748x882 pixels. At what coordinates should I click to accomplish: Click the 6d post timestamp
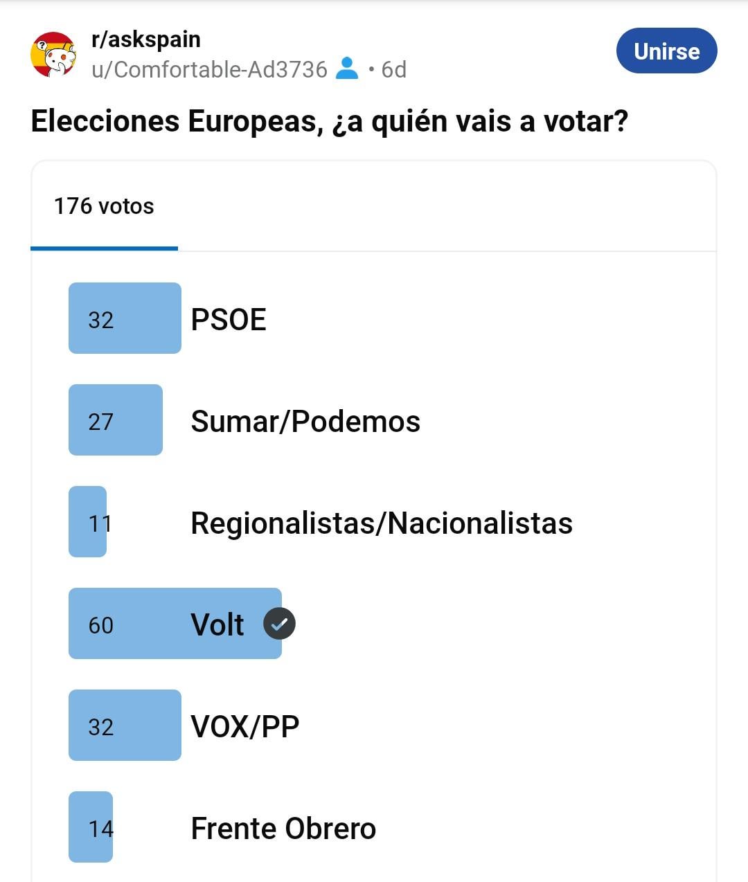coord(393,69)
